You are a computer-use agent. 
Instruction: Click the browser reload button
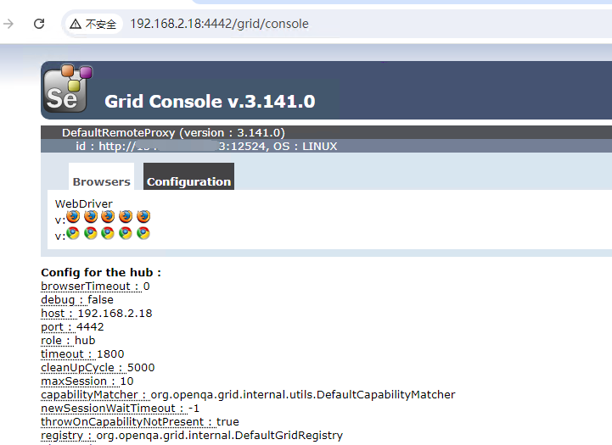coord(39,24)
